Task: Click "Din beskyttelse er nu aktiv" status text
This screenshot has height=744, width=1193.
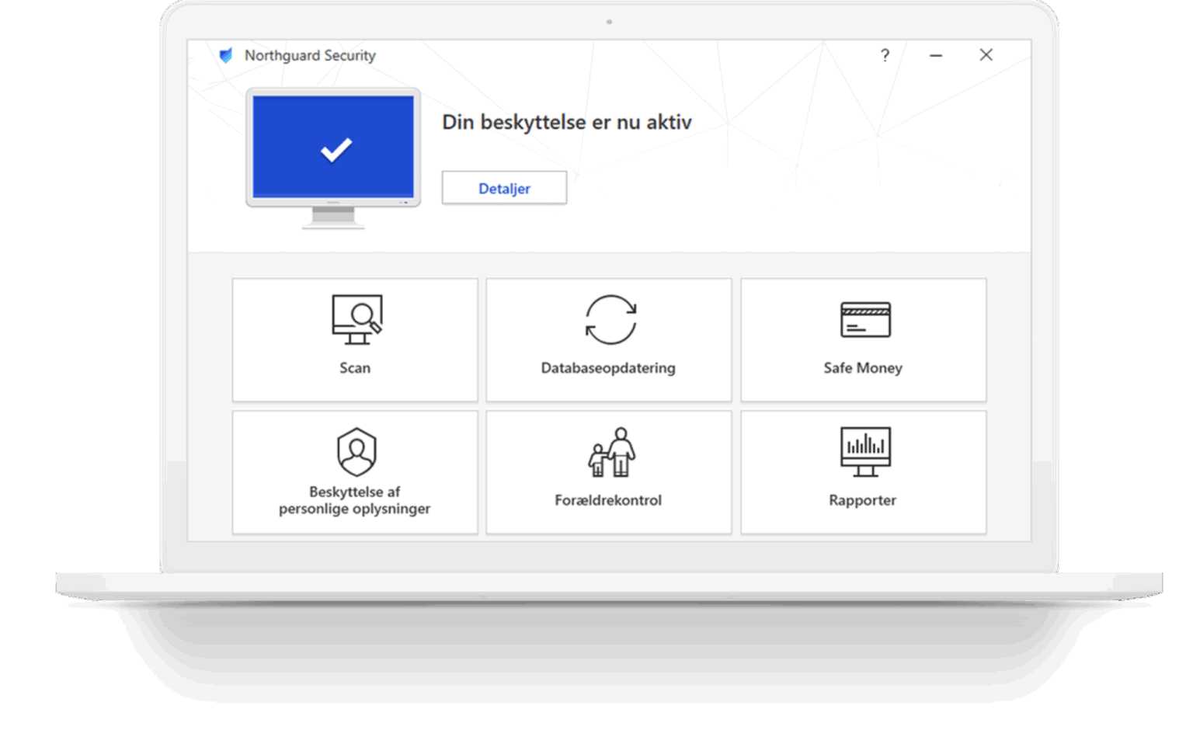Action: tap(566, 122)
